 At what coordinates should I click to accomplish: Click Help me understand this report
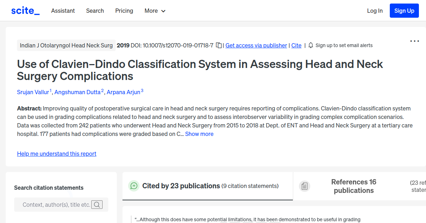click(x=56, y=154)
